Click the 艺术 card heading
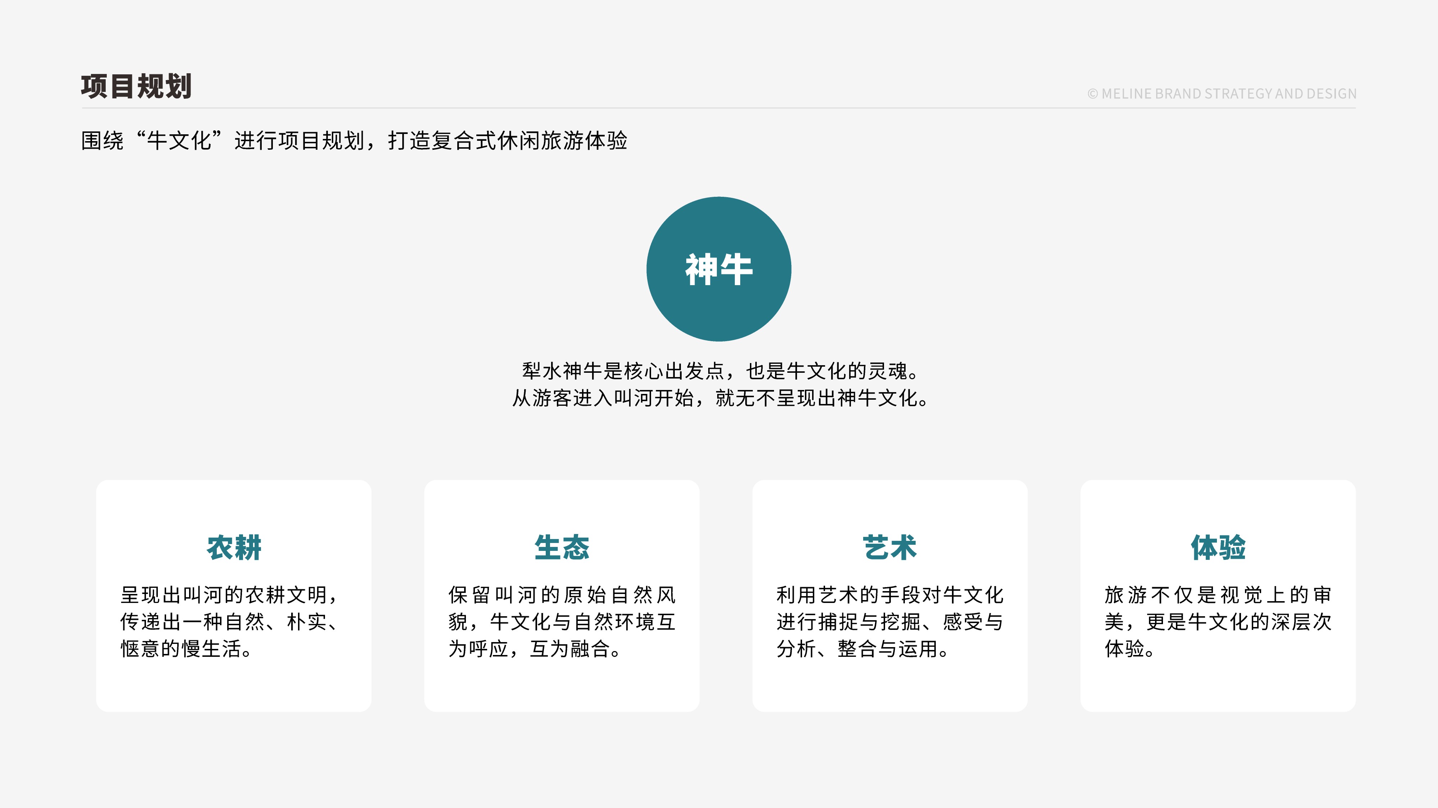This screenshot has width=1438, height=808. click(890, 547)
